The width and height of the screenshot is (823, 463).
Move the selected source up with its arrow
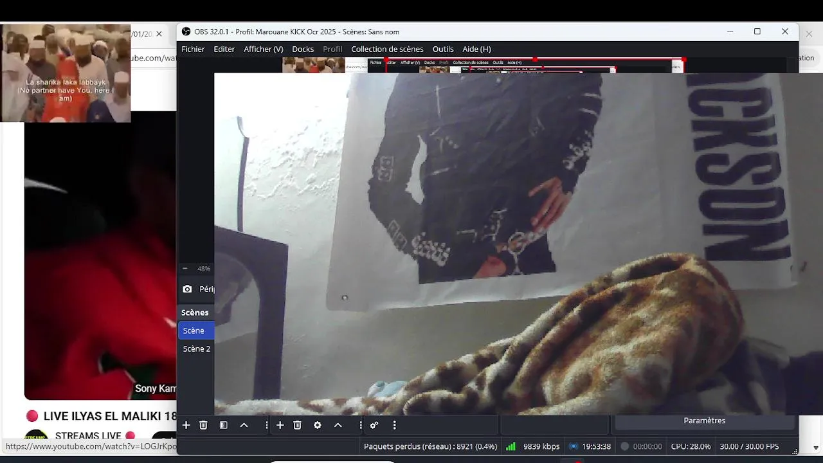pos(338,425)
